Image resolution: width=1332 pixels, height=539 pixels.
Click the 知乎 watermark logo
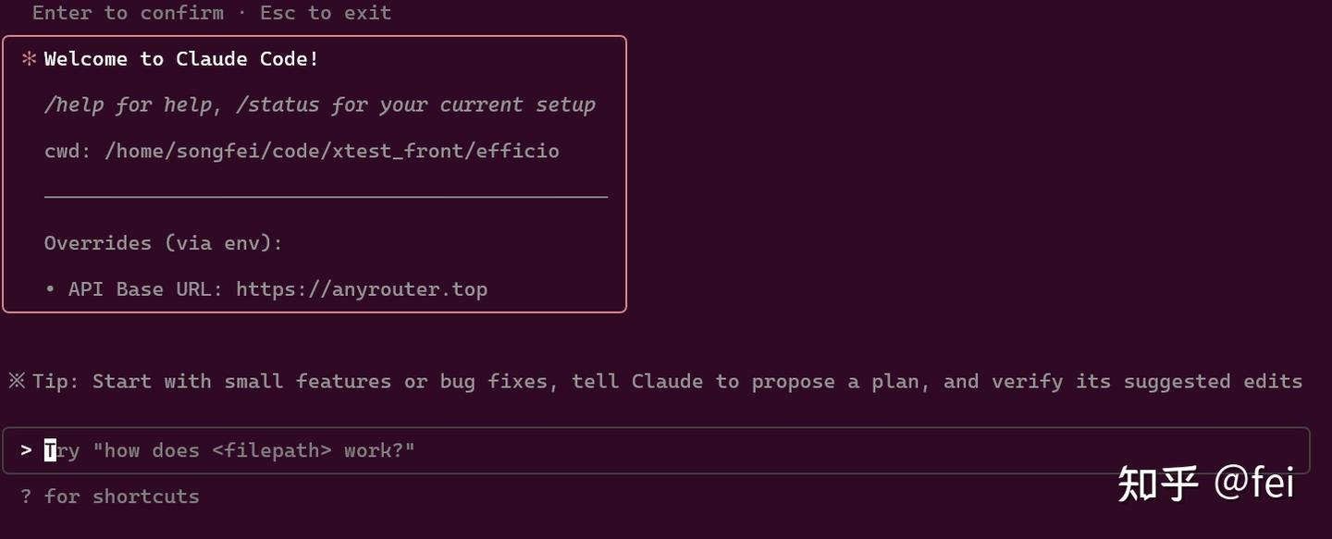[1158, 483]
